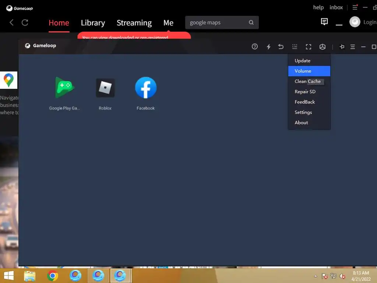Viewport: 377px width, 283px height.
Task: Click the back arrow in GameLoop navigation
Action: (11, 22)
